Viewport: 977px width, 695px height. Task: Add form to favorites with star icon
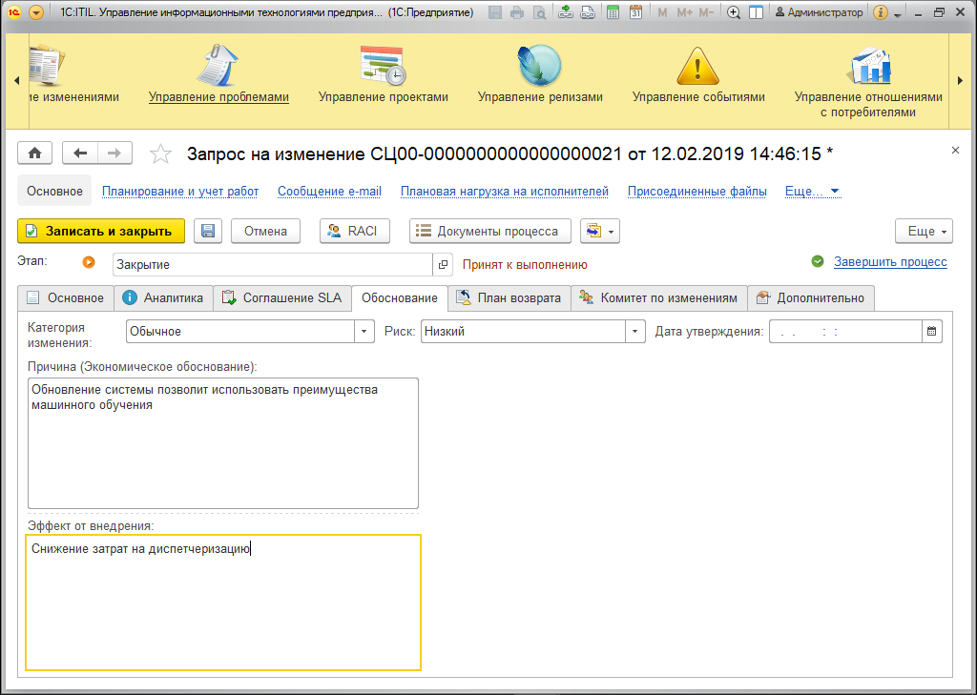(x=160, y=153)
